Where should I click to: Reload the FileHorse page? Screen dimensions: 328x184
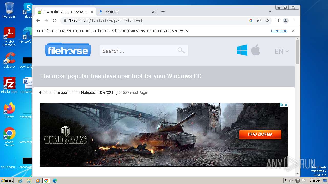(55, 21)
